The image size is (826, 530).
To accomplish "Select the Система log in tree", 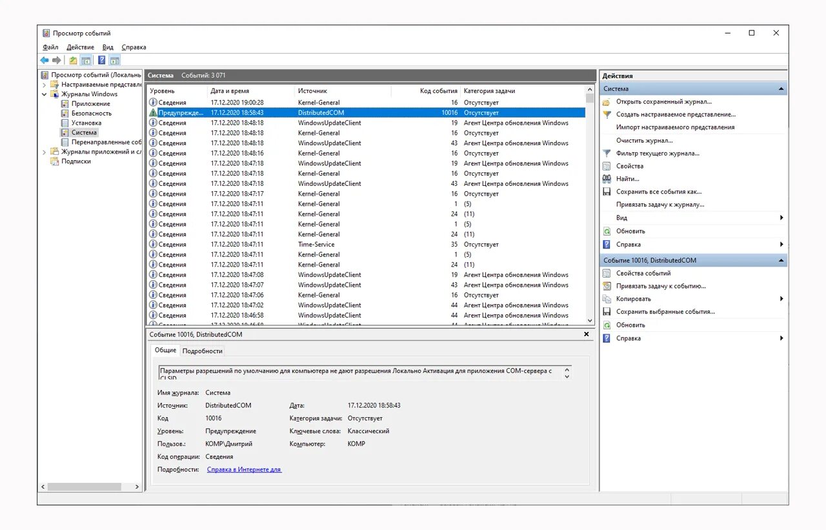I will click(x=84, y=132).
